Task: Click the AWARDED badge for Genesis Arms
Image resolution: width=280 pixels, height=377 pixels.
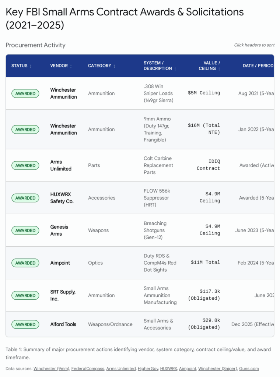Action: tap(25, 230)
